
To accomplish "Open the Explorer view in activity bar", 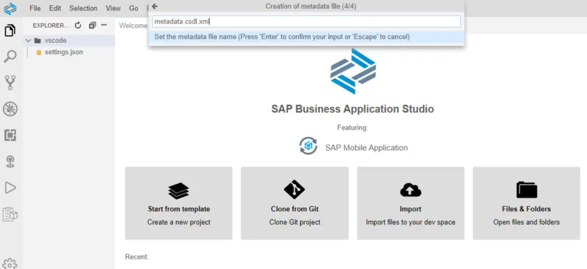I will pyautogui.click(x=10, y=30).
